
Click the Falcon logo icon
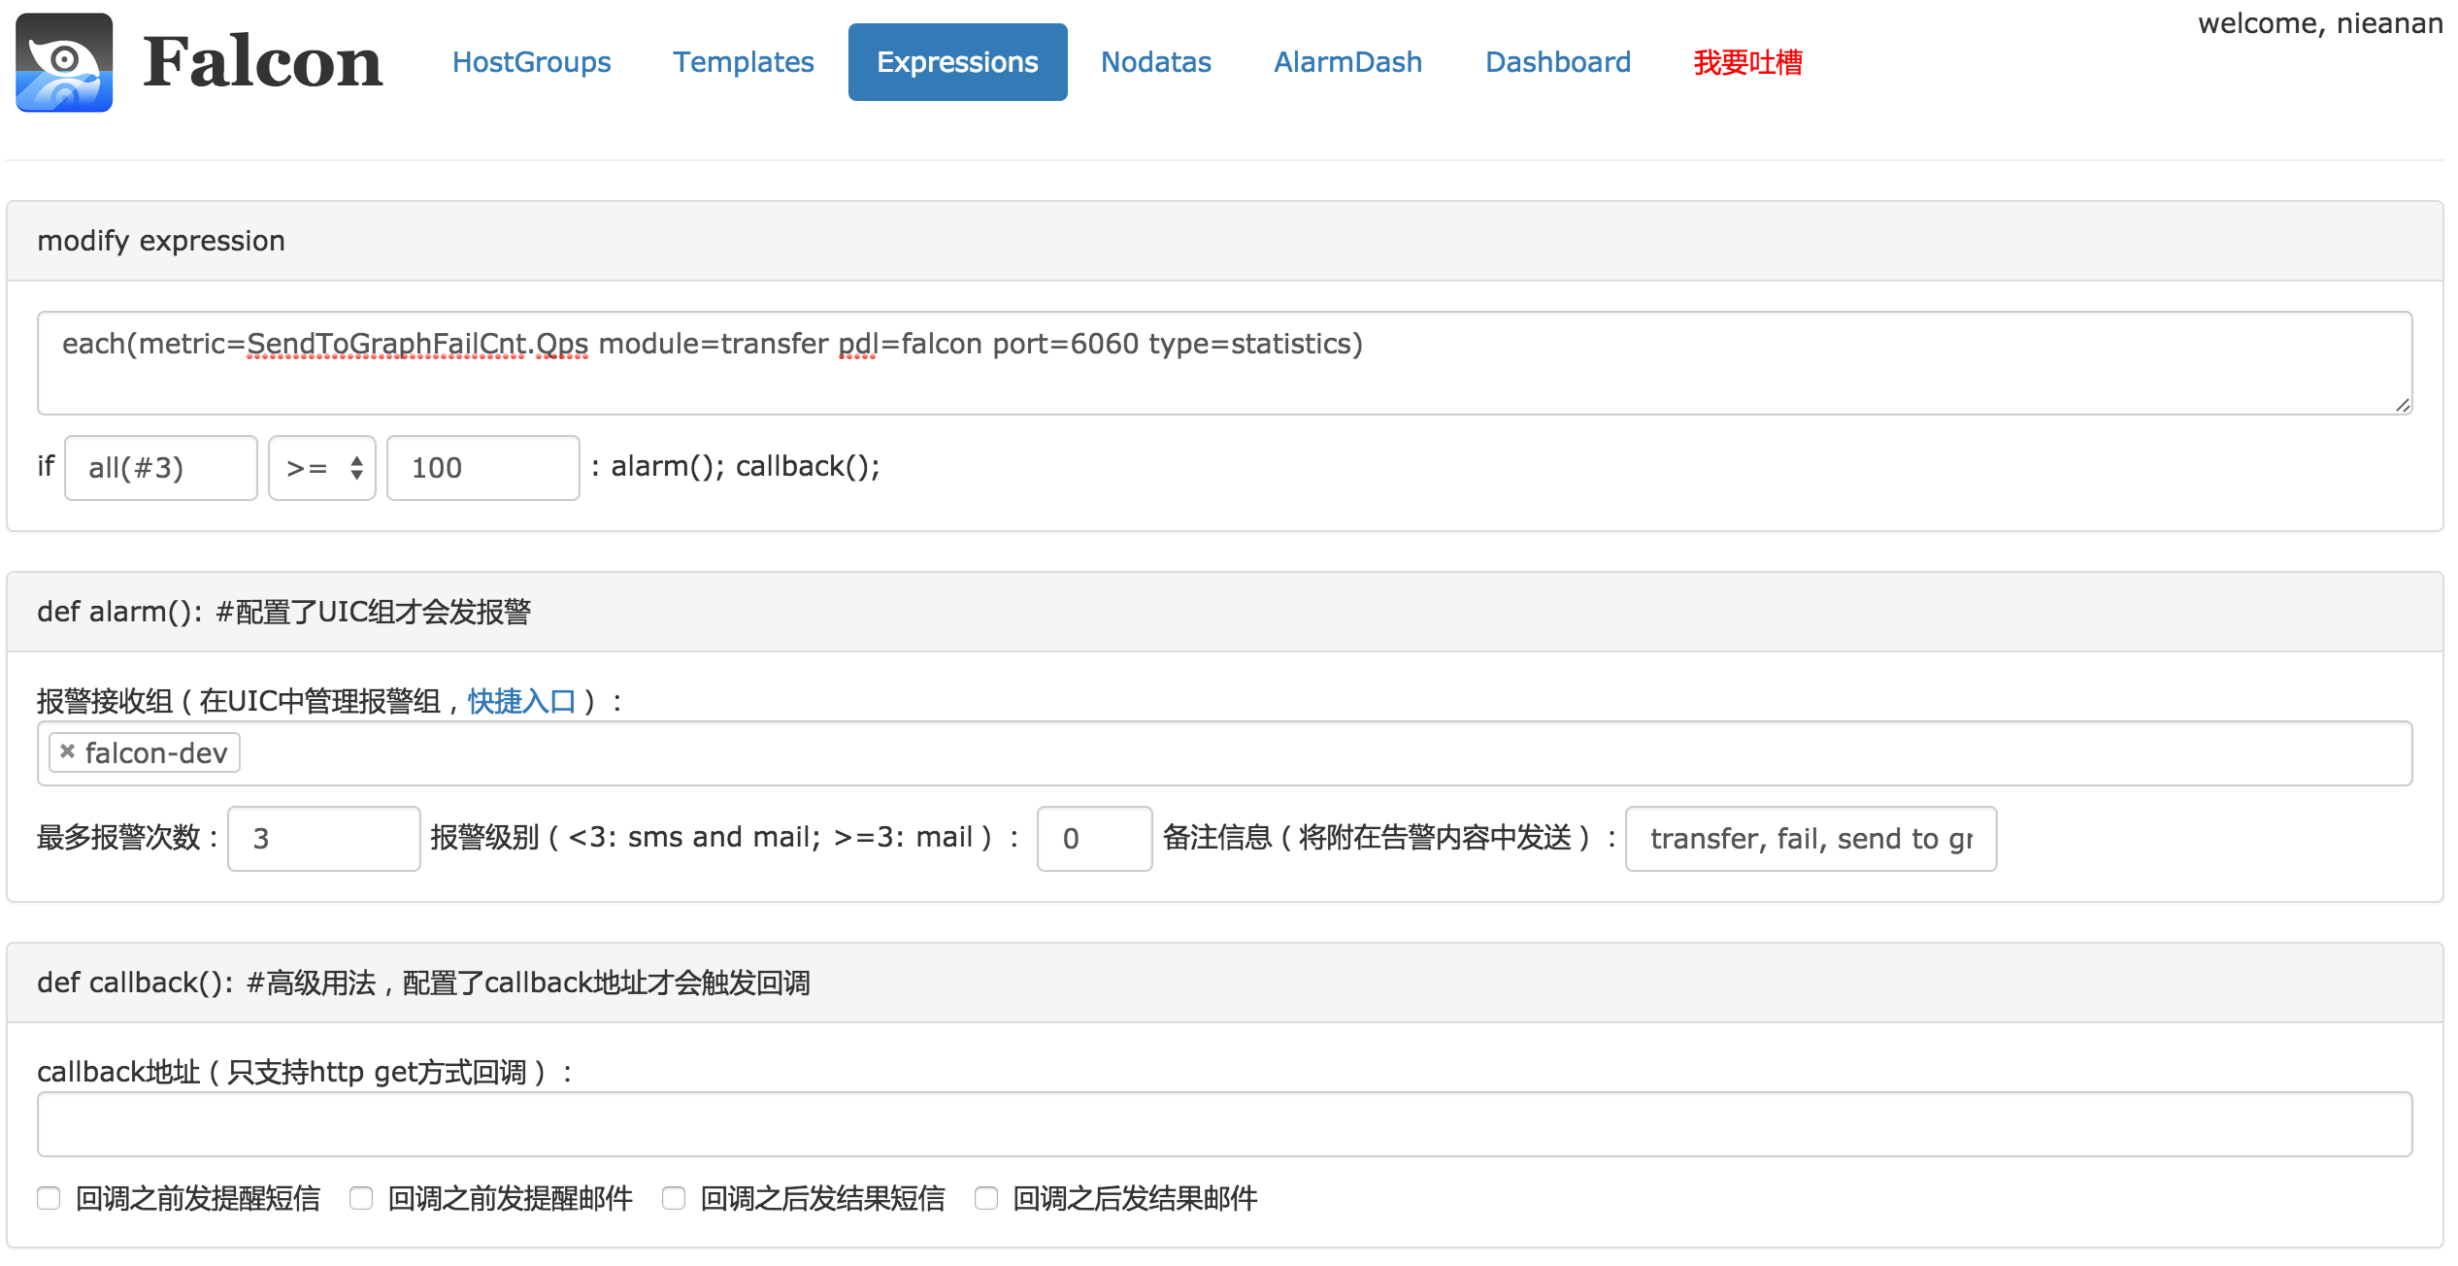click(x=64, y=62)
